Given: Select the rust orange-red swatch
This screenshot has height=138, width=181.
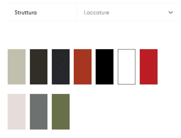Looking at the screenshot, I should click(x=83, y=67).
